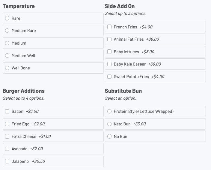Check the French Fries side add-on
Screen dimensions: 211x170
coord(109,27)
